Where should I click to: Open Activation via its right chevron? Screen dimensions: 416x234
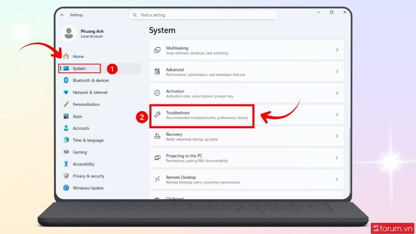(337, 93)
